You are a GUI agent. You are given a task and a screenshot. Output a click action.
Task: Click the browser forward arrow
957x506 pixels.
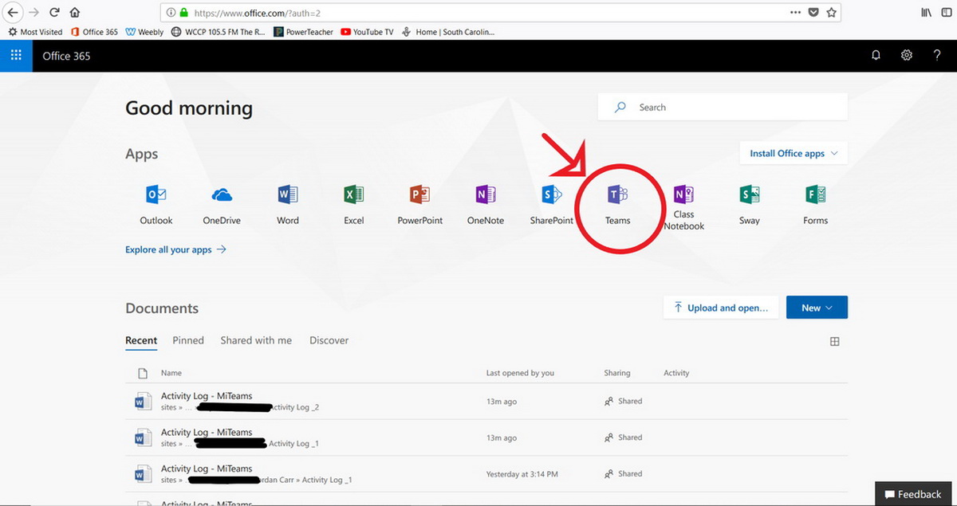[33, 13]
